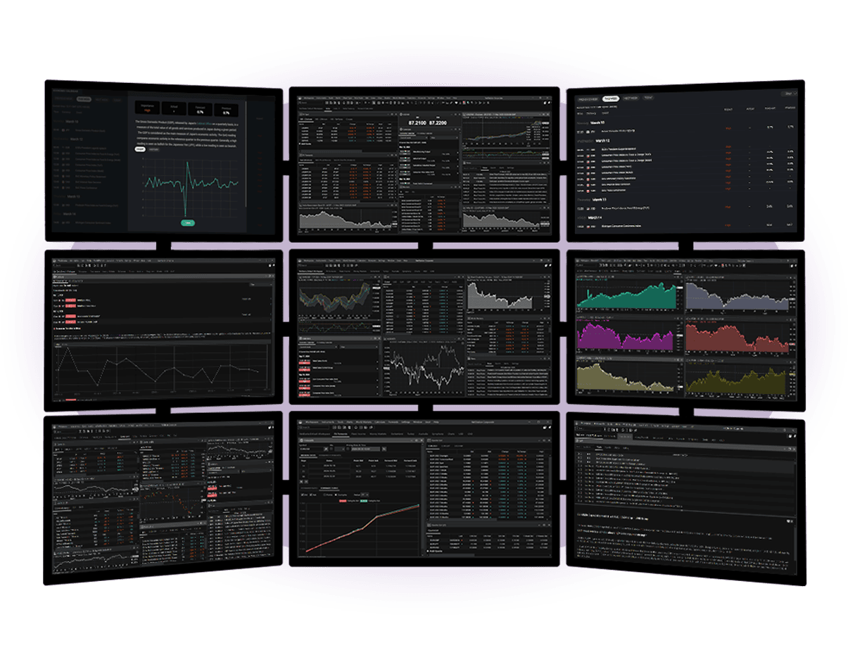Choose TODAY tab on right calendar monitor
848x650 pixels.
648,98
